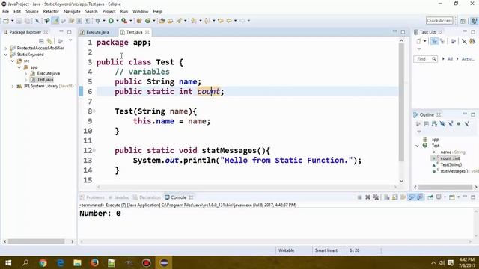Select statMessages() in Outline
Screen dimensions: 479x269
coord(454,171)
